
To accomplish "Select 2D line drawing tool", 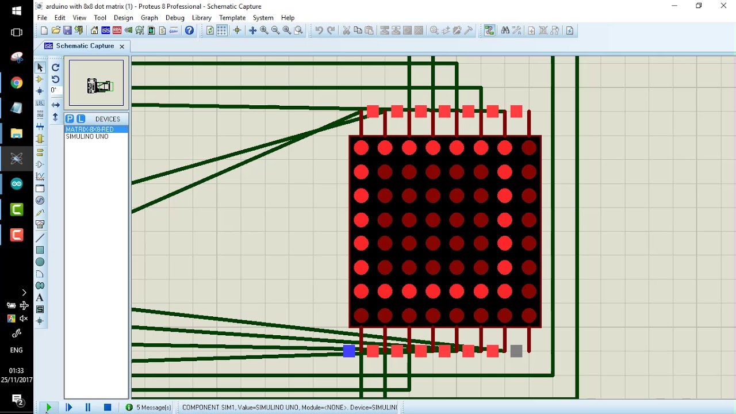I will 40,238.
